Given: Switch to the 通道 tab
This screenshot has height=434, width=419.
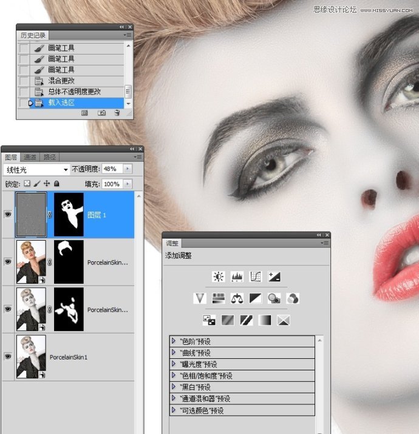Looking at the screenshot, I should [30, 157].
